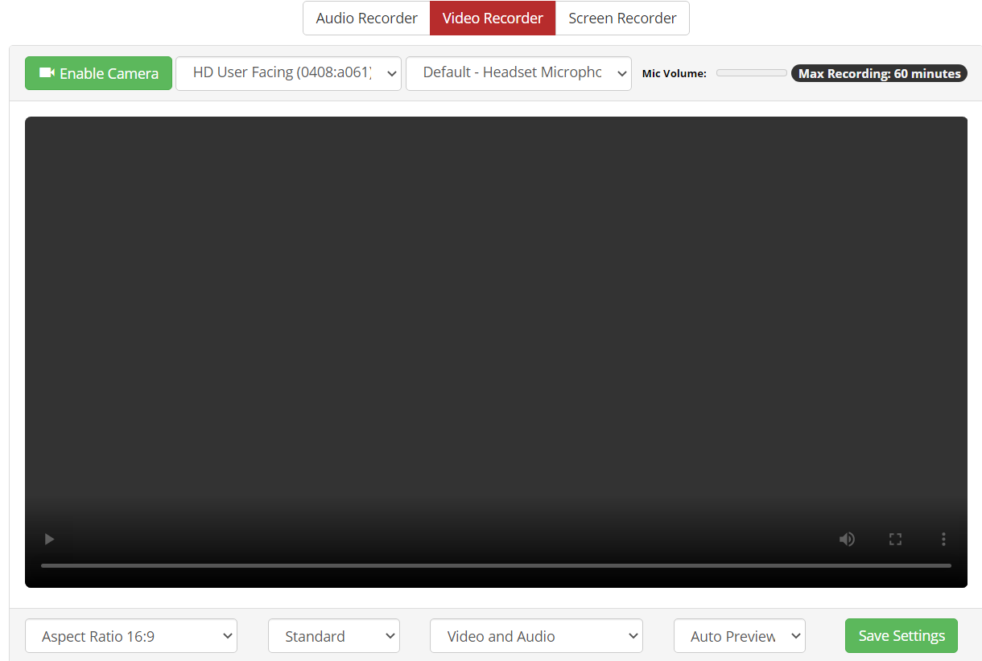Expand the Standard quality dropdown
Image resolution: width=982 pixels, height=661 pixels.
333,636
